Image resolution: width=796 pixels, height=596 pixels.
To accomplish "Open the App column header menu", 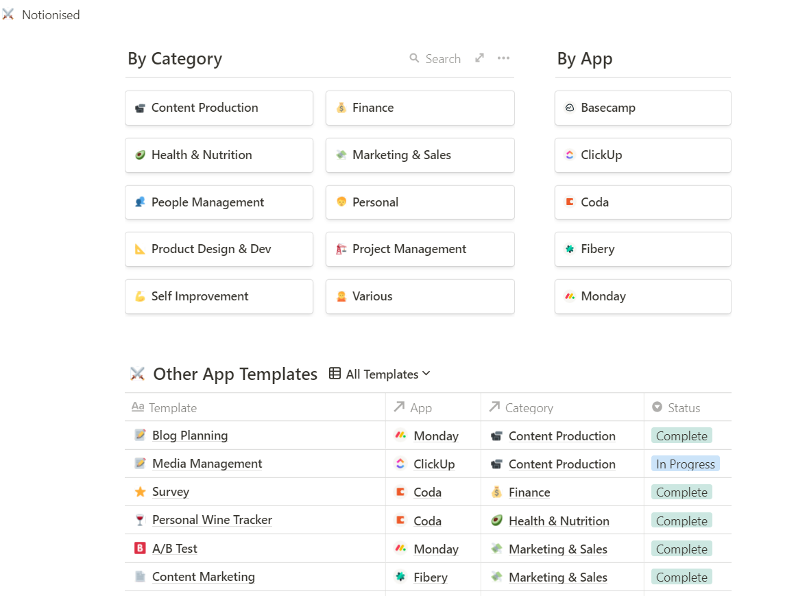I will coord(433,407).
